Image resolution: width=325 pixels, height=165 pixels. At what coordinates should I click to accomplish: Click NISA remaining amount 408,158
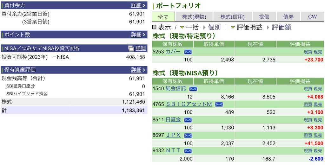coord(135,57)
